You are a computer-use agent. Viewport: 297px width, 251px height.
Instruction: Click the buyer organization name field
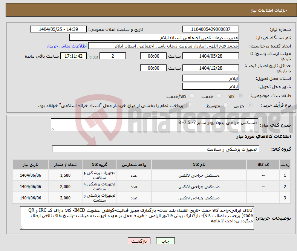pos(154,38)
